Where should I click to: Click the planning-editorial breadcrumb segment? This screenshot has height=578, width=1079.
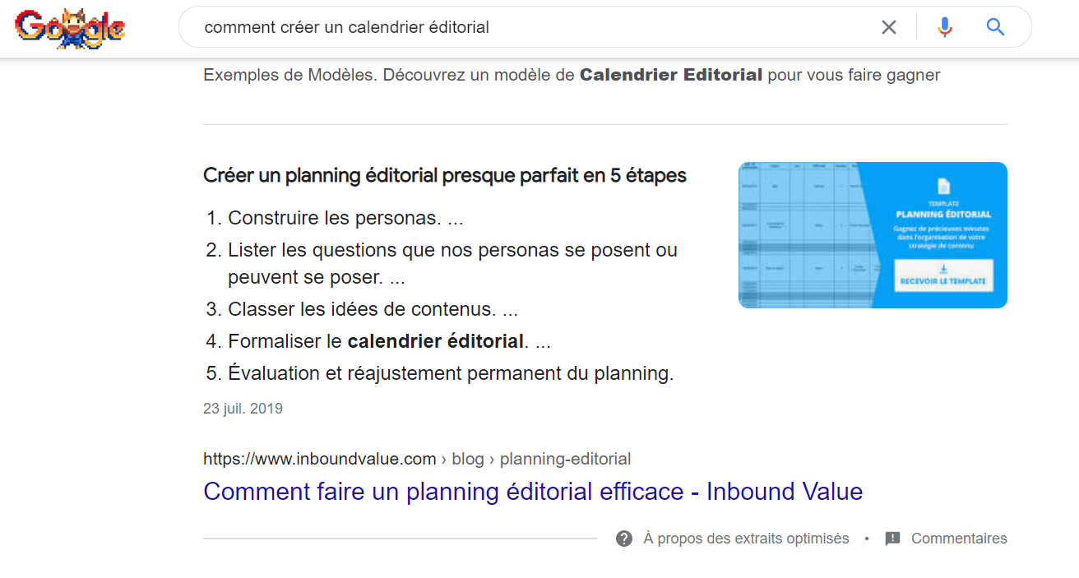[x=565, y=459]
